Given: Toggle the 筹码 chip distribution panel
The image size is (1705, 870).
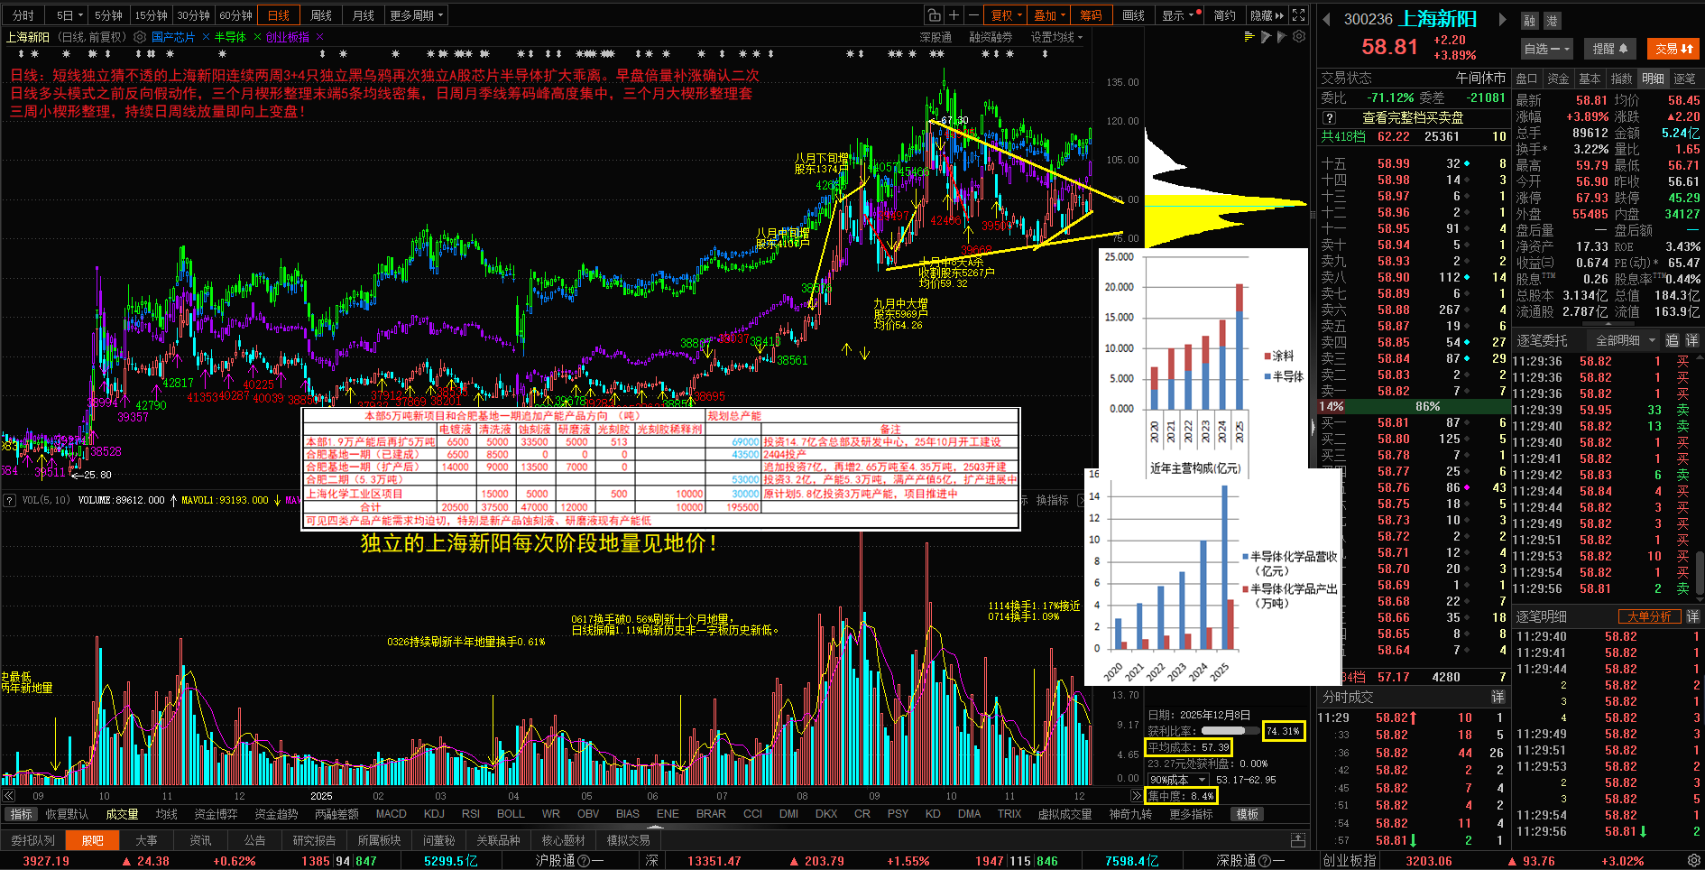Looking at the screenshot, I should pyautogui.click(x=1092, y=15).
